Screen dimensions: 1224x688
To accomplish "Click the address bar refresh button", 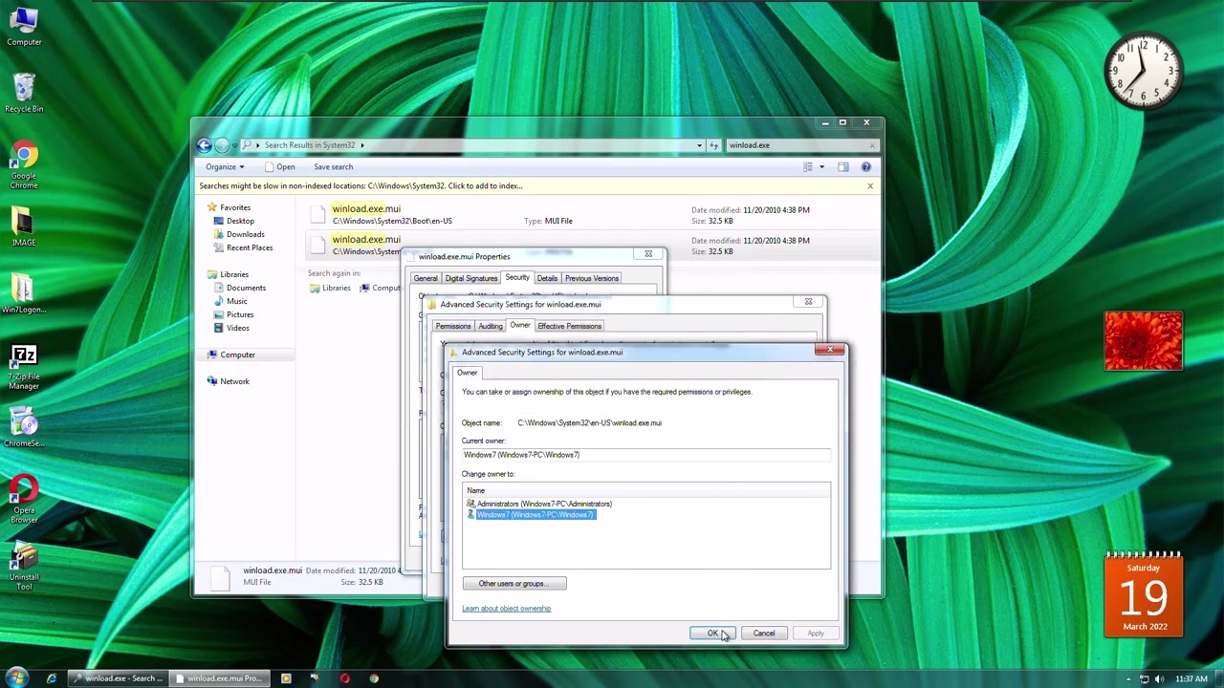I will (x=713, y=145).
